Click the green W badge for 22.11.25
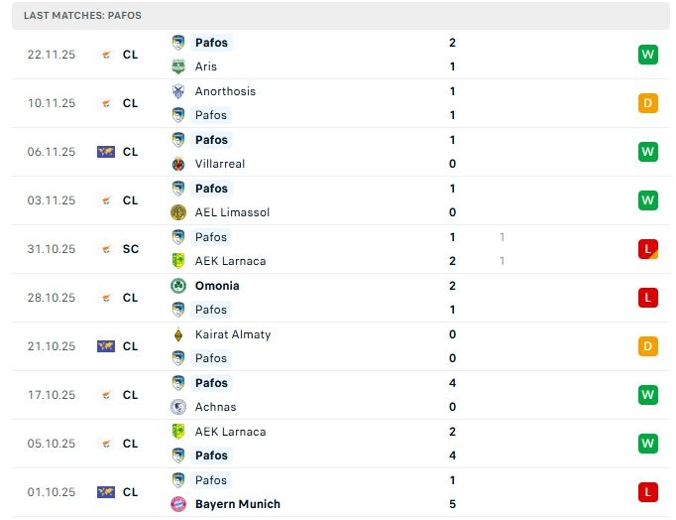The image size is (676, 520). pyautogui.click(x=648, y=55)
